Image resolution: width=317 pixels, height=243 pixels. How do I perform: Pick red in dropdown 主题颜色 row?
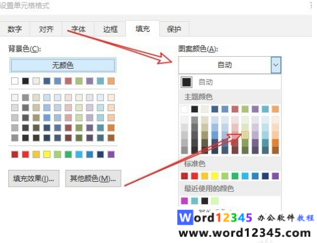235,109
